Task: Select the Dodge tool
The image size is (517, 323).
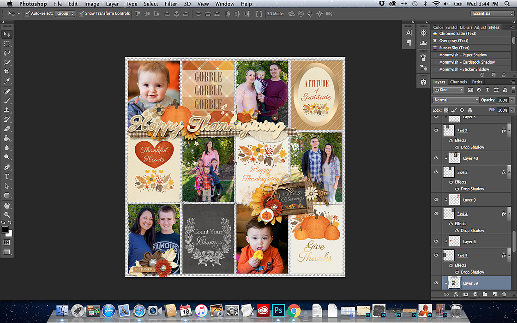Action: point(6,157)
